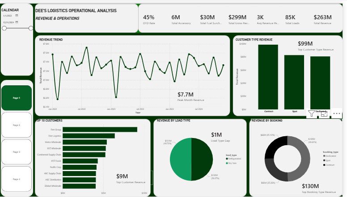Image resolution: width=347 pixels, height=197 pixels.
Task: Click the Jan 2022 data point on Revenue Trend
Action: coord(52,54)
